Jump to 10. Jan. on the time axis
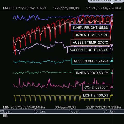This screenshot has height=124, width=124. click(40, 111)
